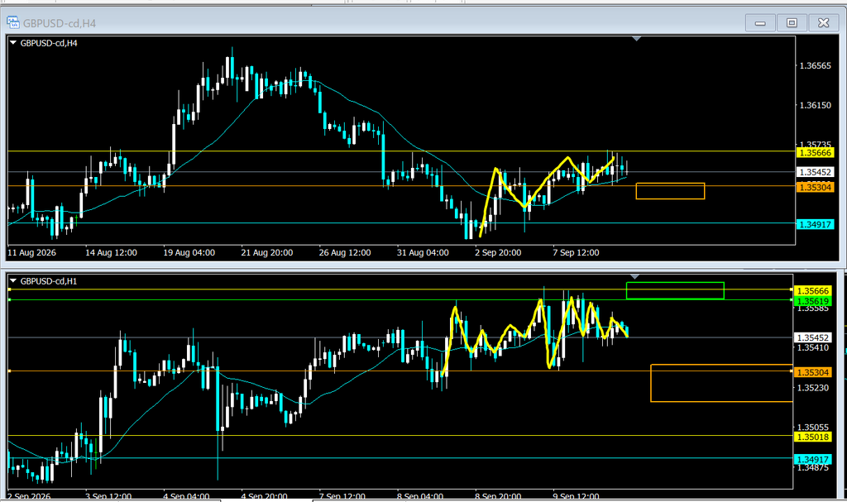847x502 pixels.
Task: Click the chart window icon beside GBPUSD-cd,H4 title
Action: click(x=13, y=22)
